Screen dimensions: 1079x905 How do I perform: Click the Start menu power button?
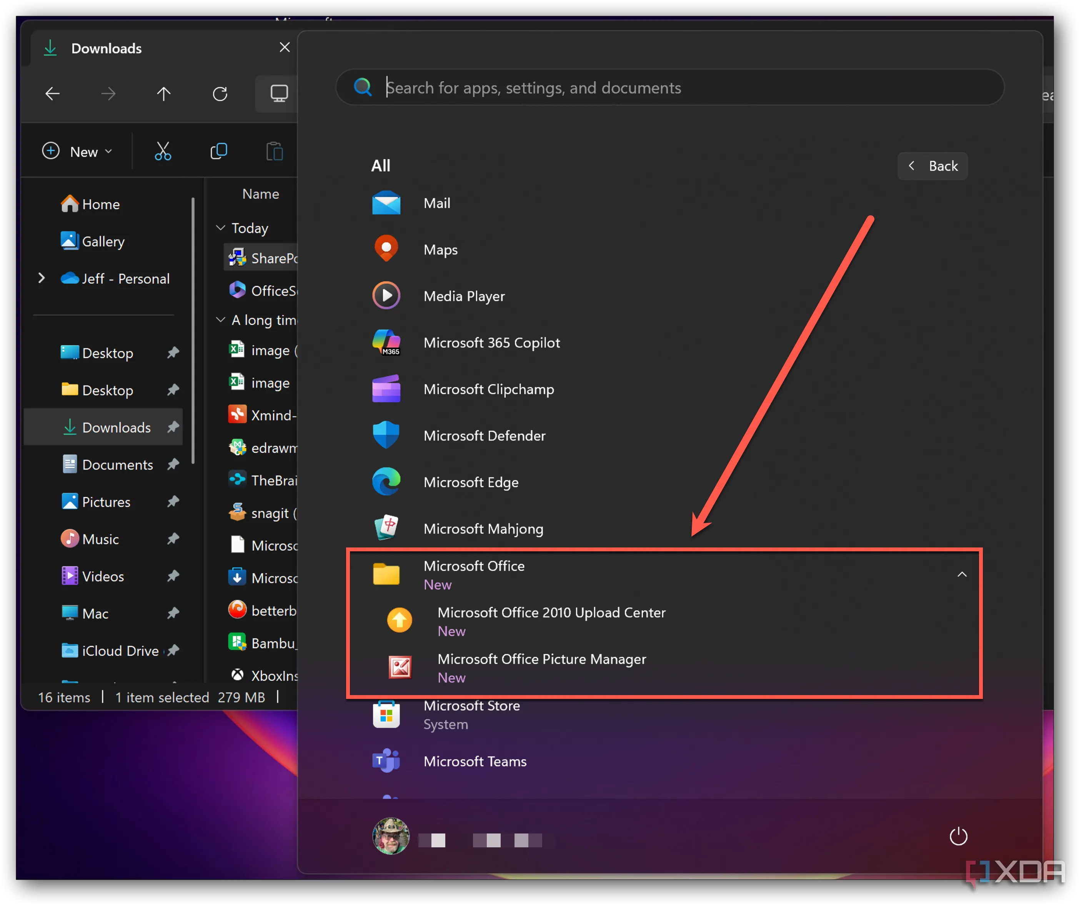click(958, 836)
